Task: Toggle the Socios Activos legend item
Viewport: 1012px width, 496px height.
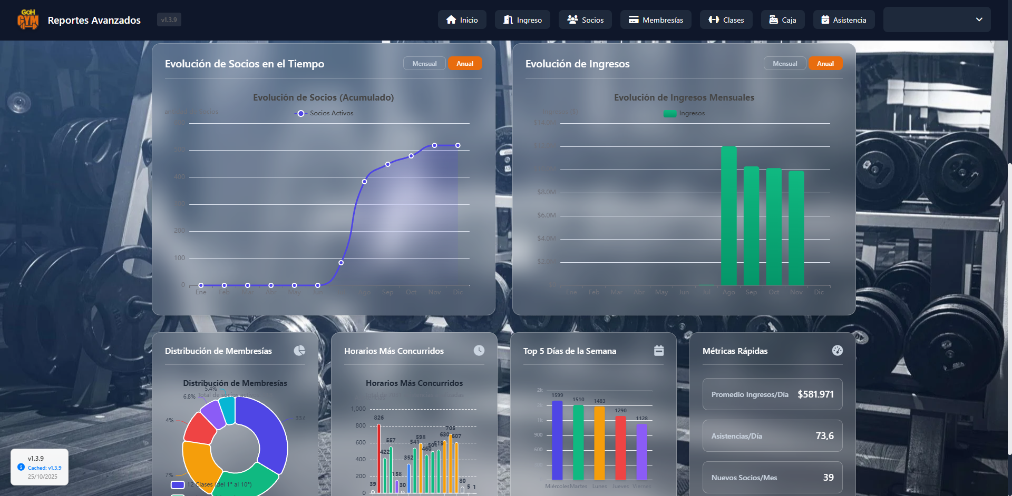Action: [325, 113]
